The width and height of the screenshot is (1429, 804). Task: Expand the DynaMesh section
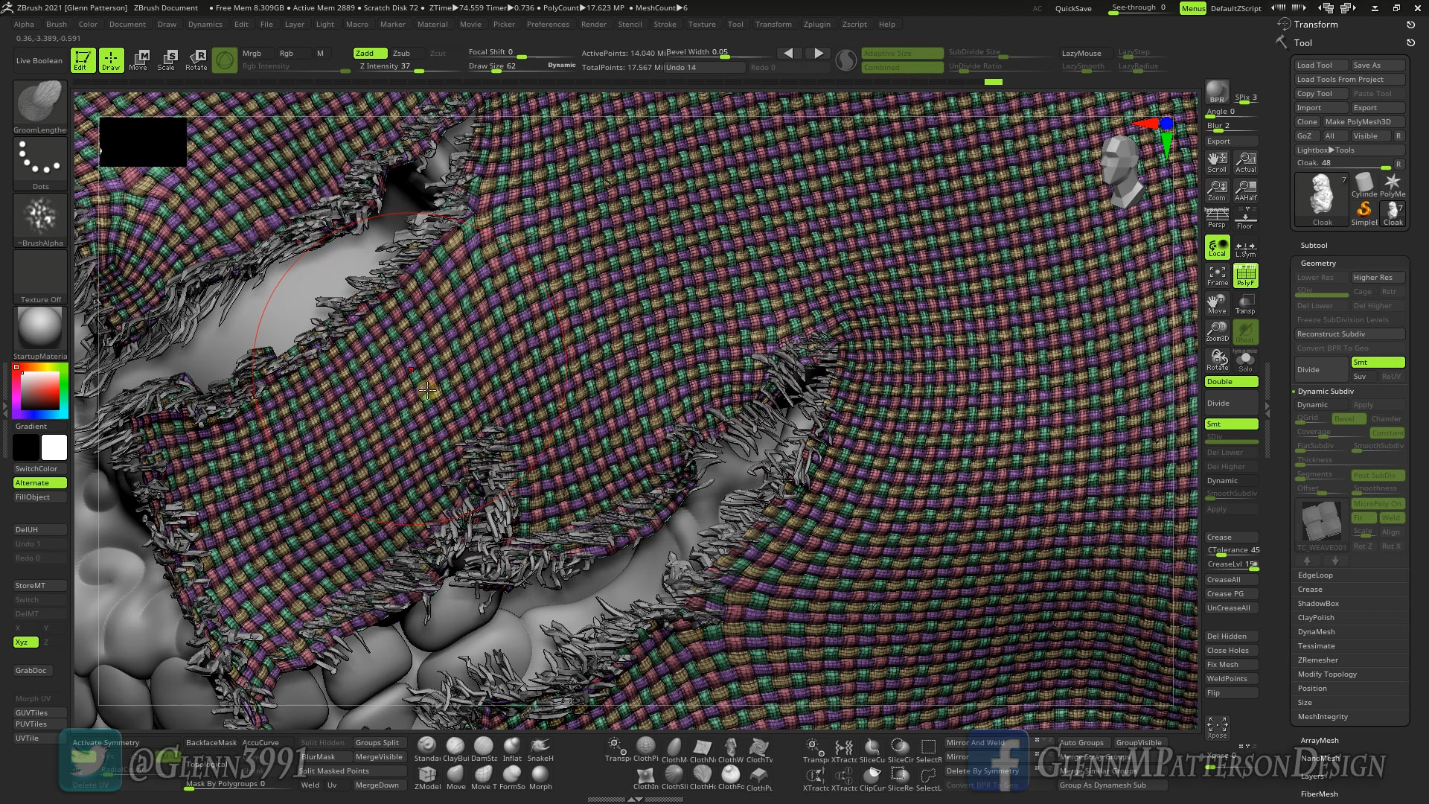[1316, 632]
